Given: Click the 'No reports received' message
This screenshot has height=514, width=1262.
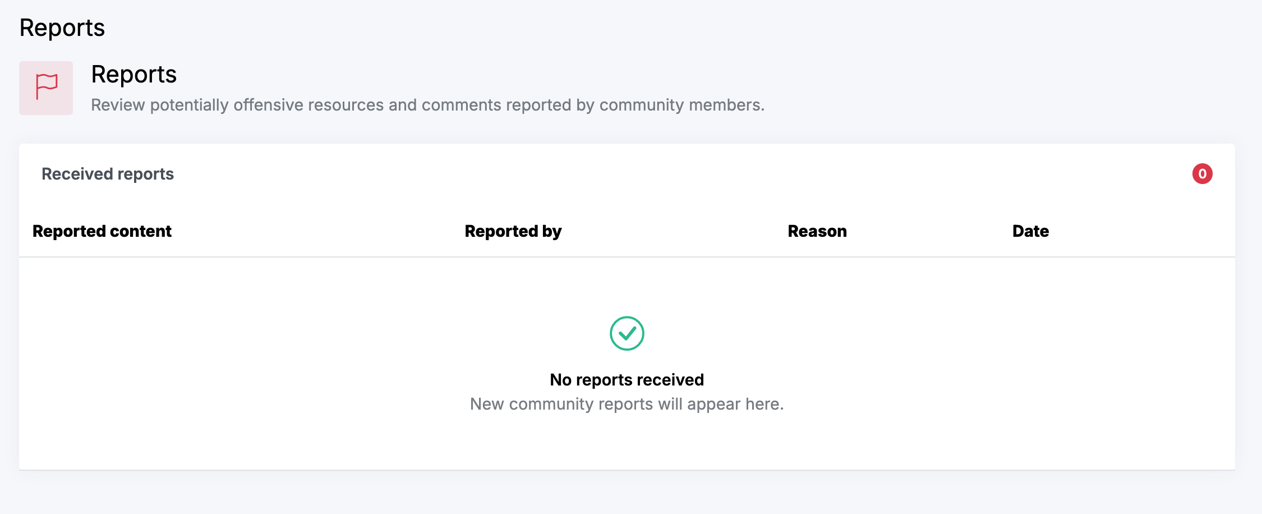Looking at the screenshot, I should (627, 380).
